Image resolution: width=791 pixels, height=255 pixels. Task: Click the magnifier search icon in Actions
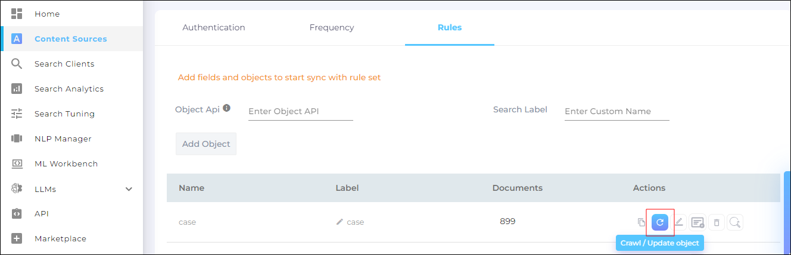pyautogui.click(x=735, y=222)
